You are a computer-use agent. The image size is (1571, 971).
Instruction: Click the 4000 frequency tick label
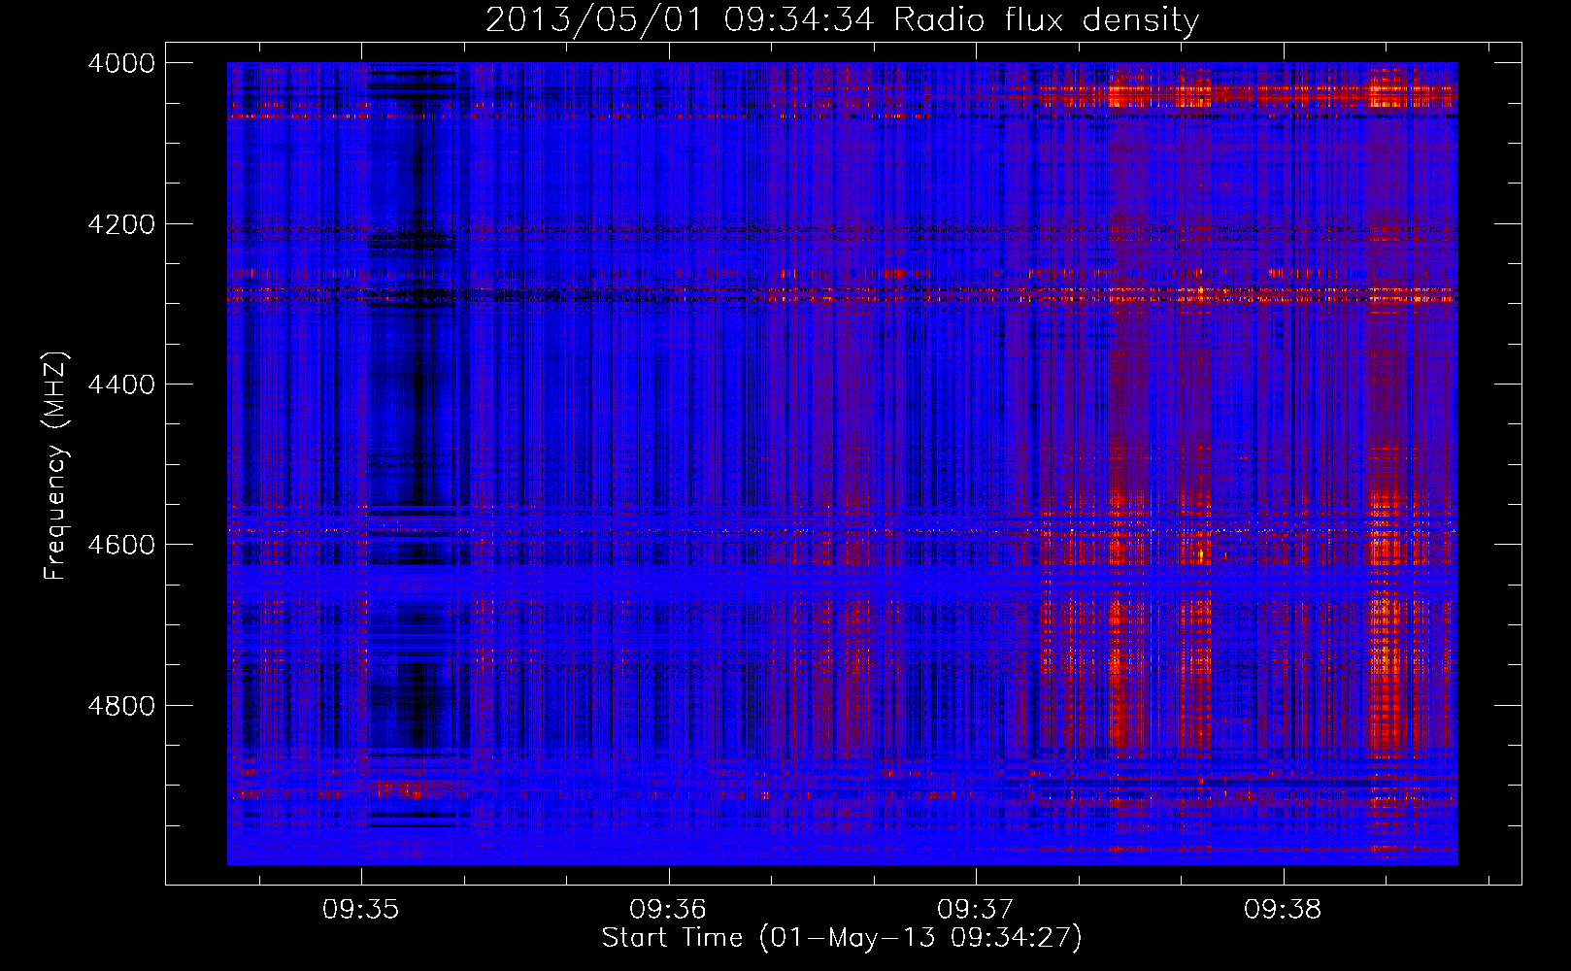(121, 63)
